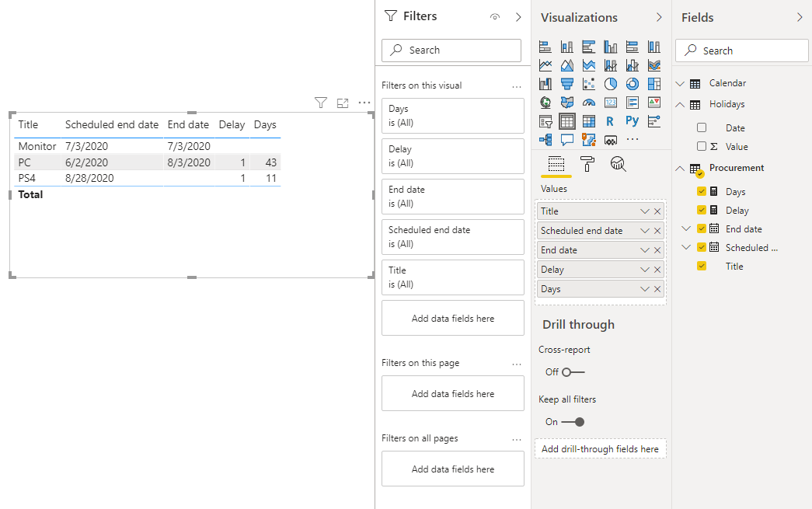
Task: Open the Days value field dropdown
Action: click(x=645, y=289)
